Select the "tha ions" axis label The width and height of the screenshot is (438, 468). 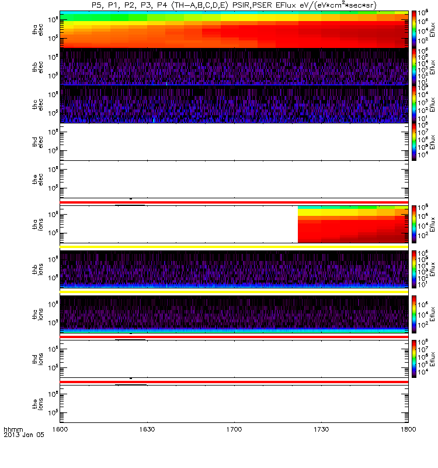(x=37, y=224)
